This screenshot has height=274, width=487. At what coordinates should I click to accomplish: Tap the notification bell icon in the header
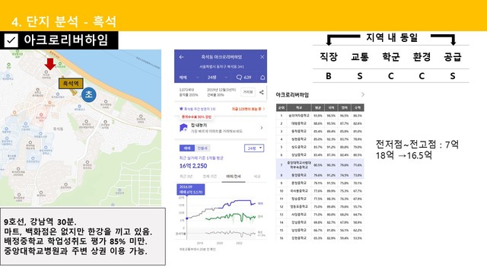coord(263,78)
